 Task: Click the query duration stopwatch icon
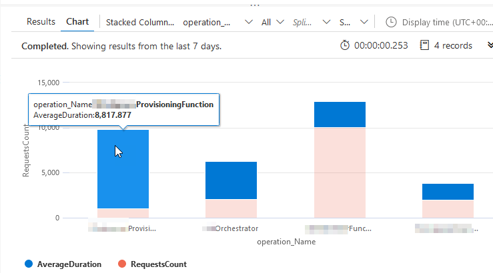[x=345, y=45]
